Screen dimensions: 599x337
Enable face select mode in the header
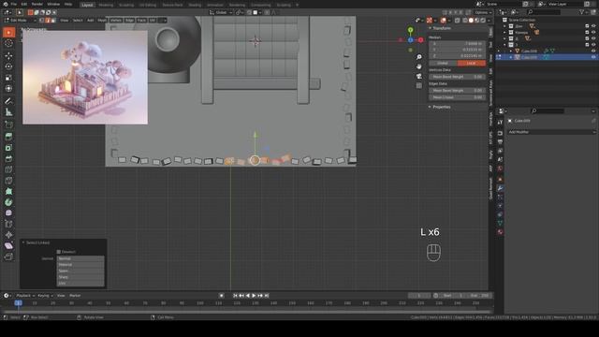(53, 21)
